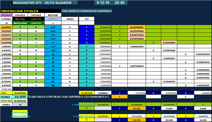Image resolution: width=212 pixels, height=122 pixels.
Task: Select probability cell 9,638777
Action: [6, 35]
